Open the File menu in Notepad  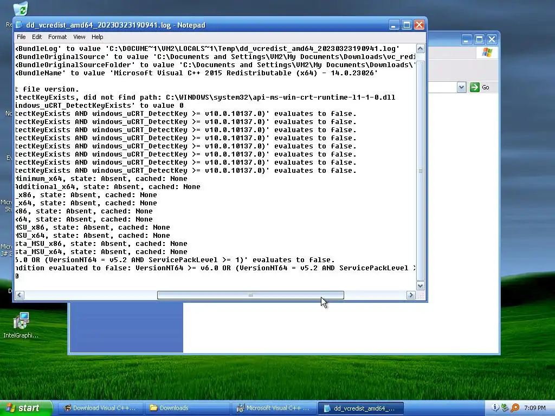[x=21, y=37]
